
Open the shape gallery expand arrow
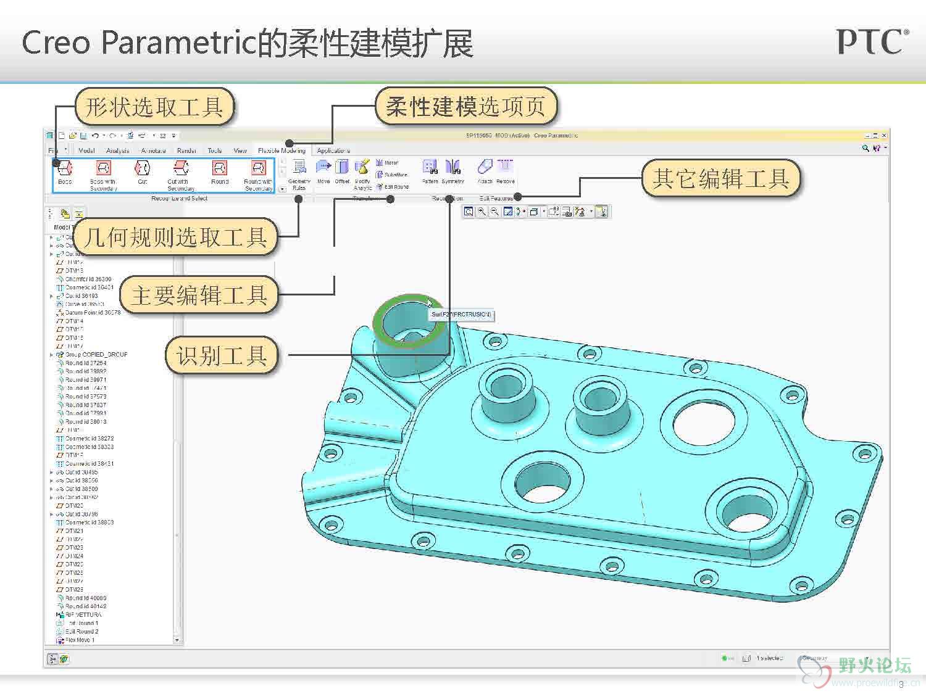pyautogui.click(x=283, y=189)
